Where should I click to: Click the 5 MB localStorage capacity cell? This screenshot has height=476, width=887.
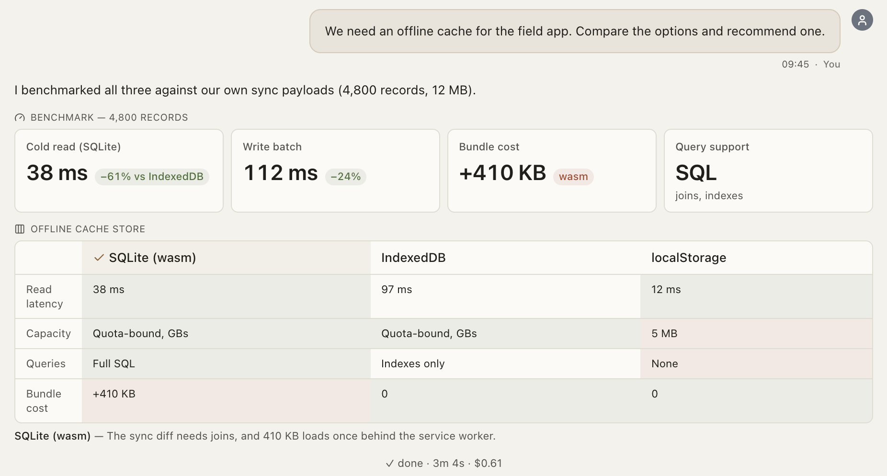tap(756, 334)
